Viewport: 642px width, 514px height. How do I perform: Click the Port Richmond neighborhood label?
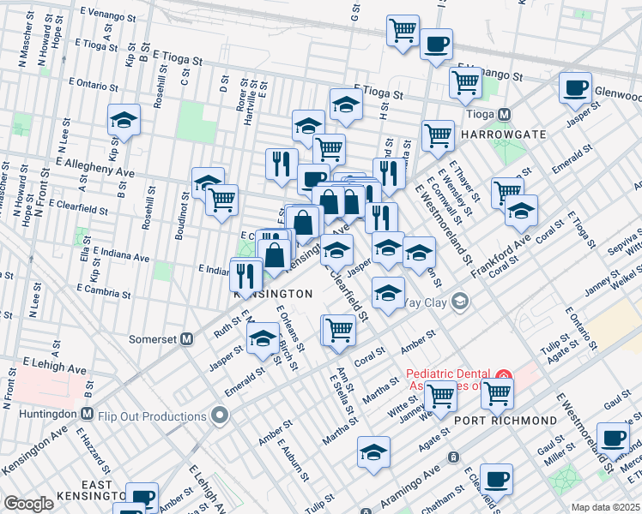505,421
